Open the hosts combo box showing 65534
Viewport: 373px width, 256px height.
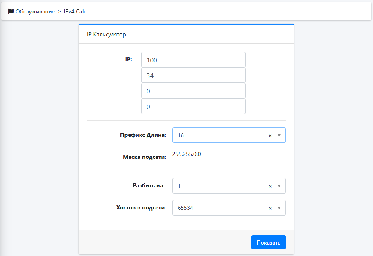229,208
